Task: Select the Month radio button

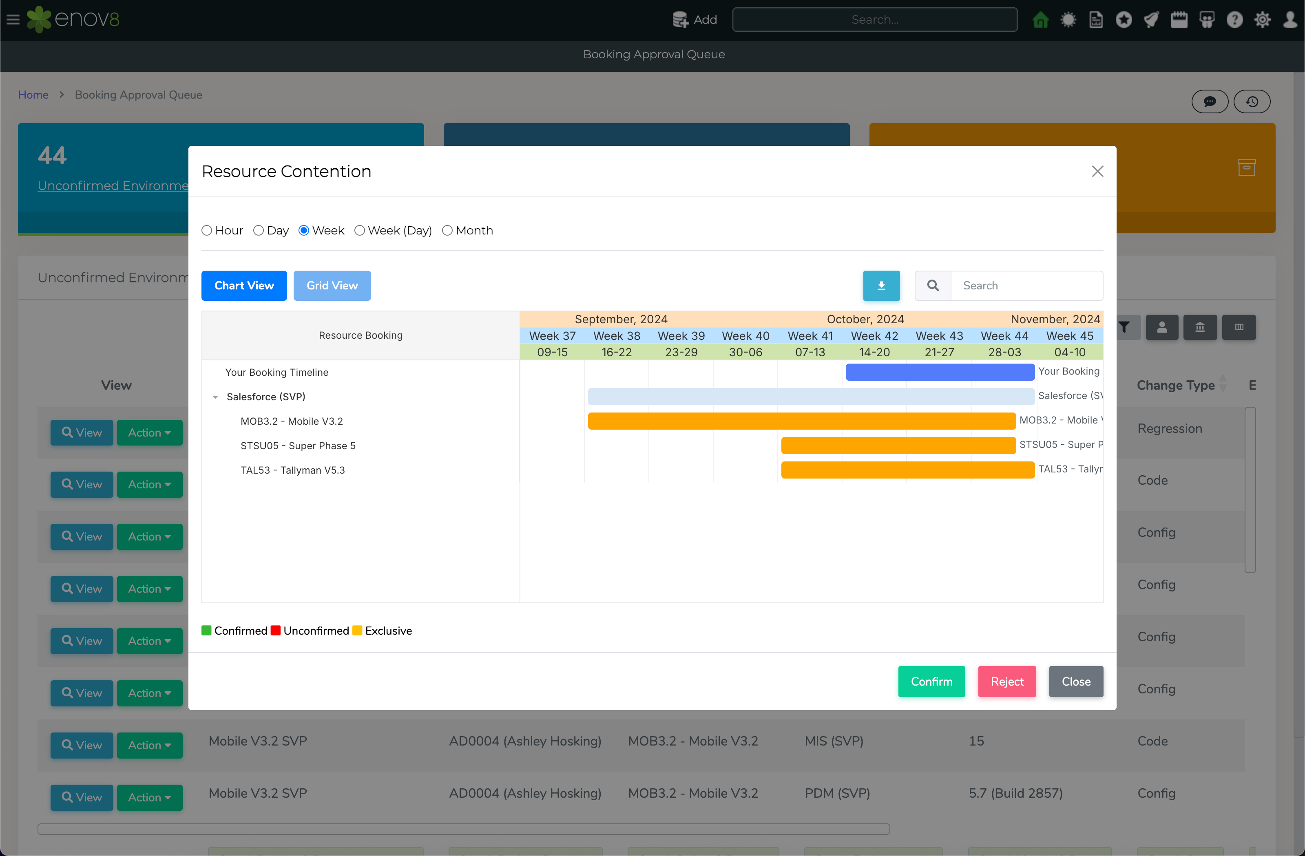Action: point(447,231)
